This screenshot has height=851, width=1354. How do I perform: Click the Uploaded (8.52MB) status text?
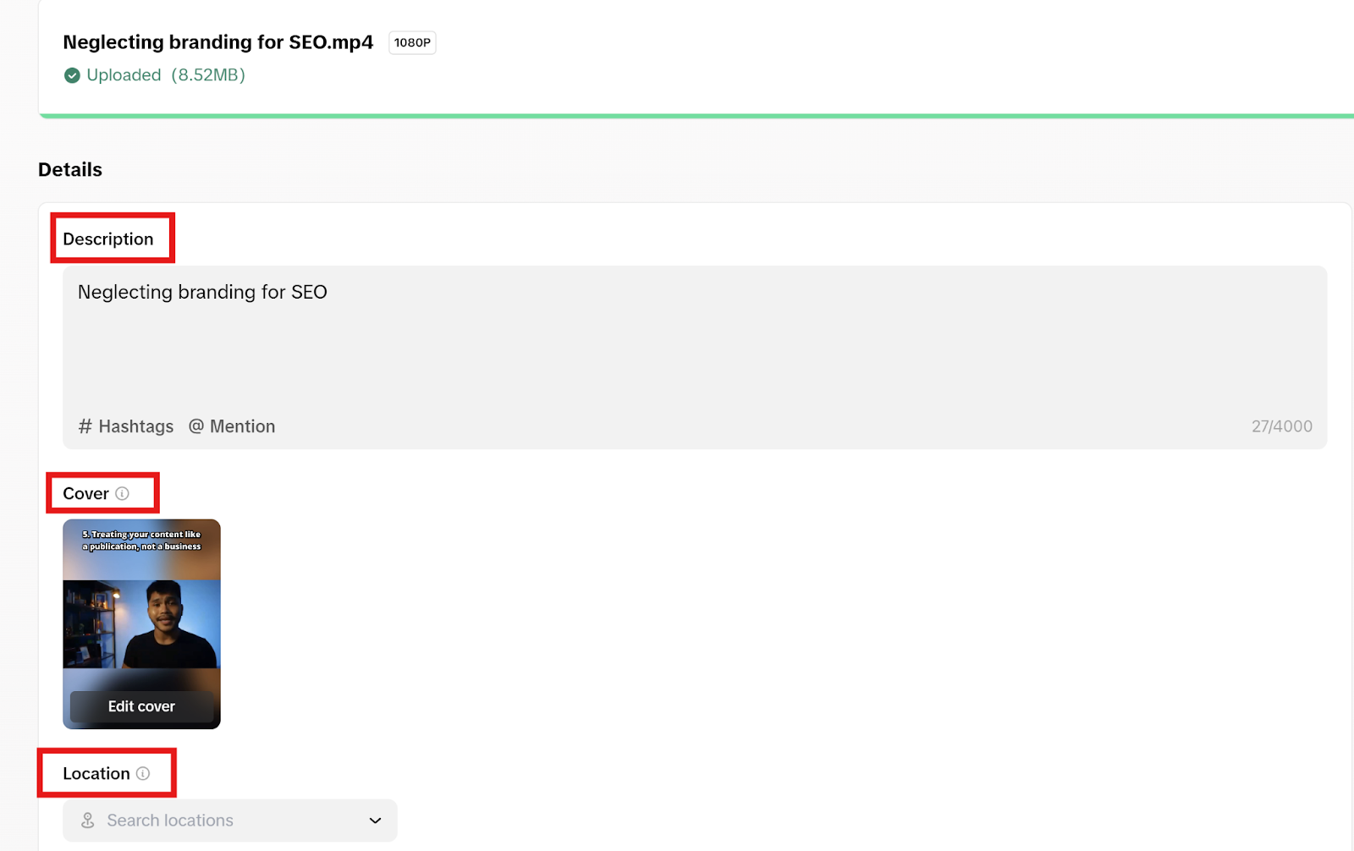166,75
